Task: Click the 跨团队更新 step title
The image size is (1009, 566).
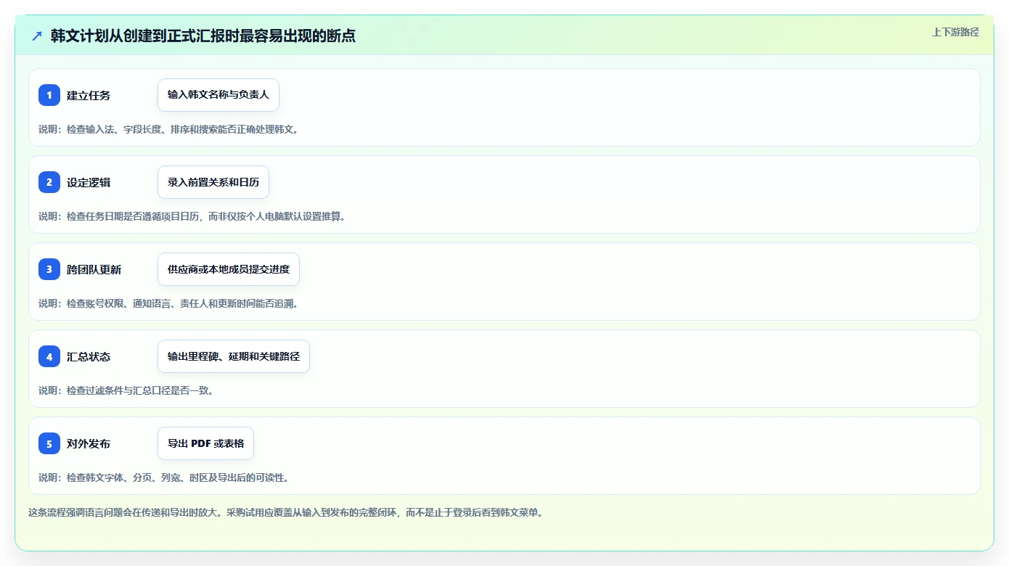Action: [94, 269]
